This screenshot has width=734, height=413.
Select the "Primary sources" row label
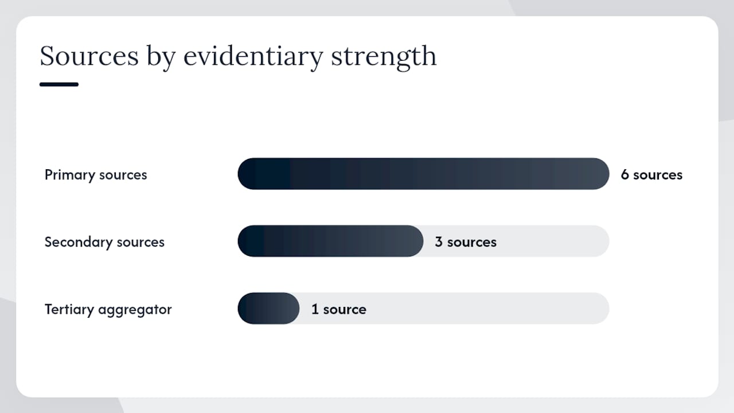pos(96,175)
